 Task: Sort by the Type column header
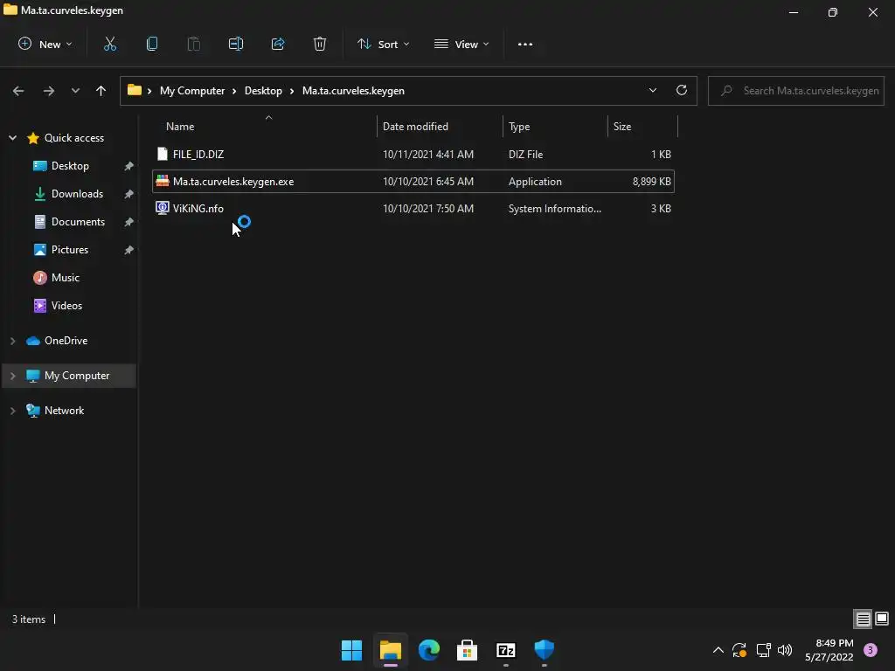[519, 126]
